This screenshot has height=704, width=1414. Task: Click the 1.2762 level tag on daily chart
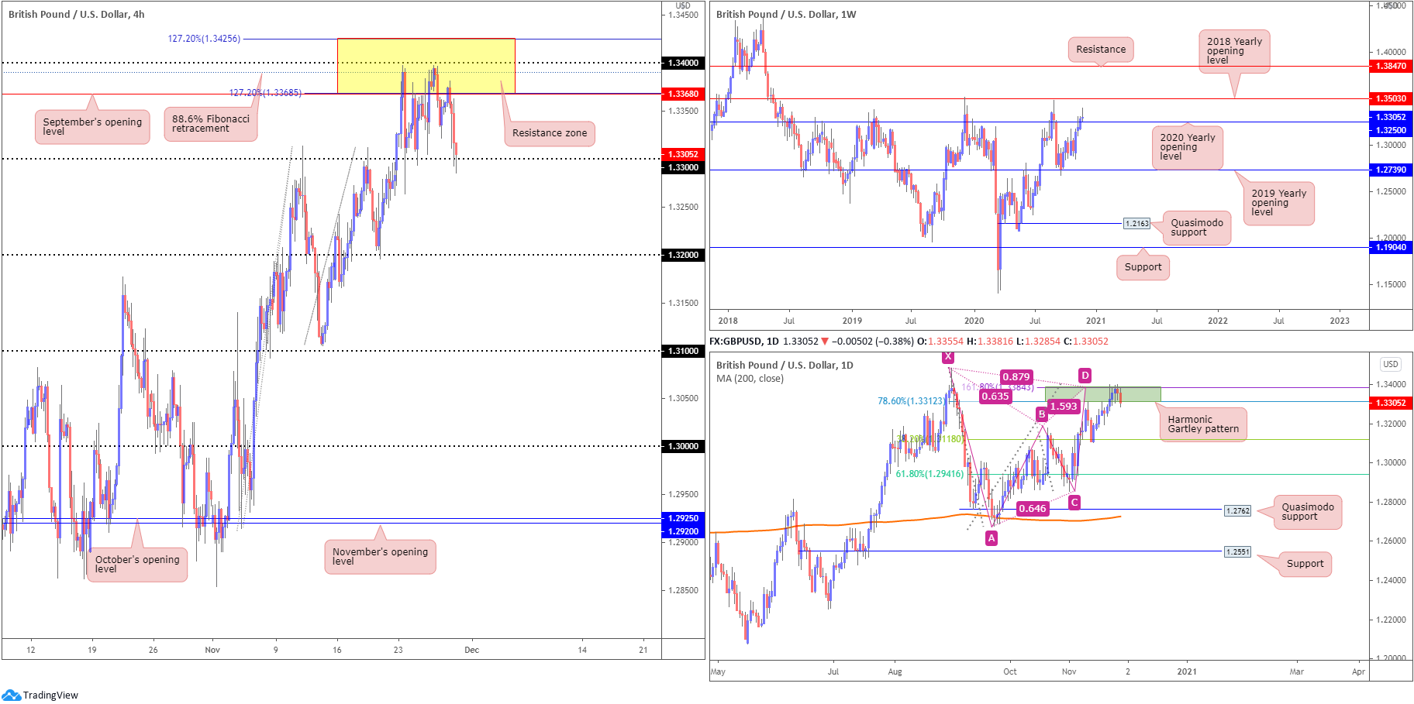(1237, 511)
